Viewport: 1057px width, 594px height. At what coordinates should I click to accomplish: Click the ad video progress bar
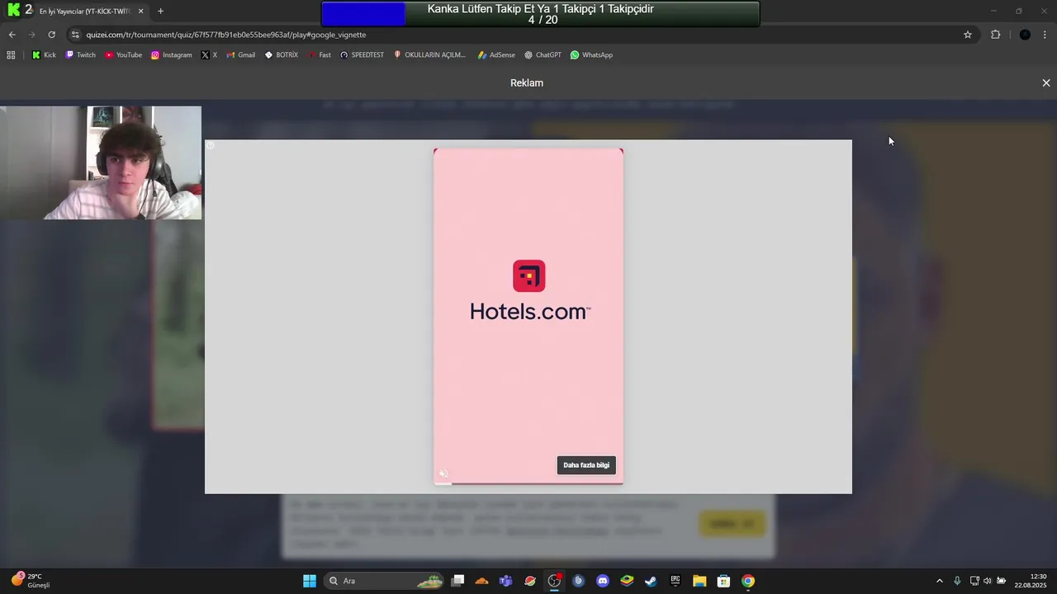click(x=528, y=483)
